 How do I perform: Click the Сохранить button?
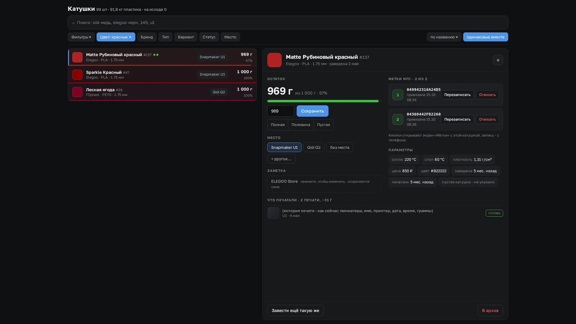click(312, 111)
